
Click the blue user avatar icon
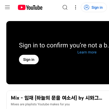click(87, 7)
